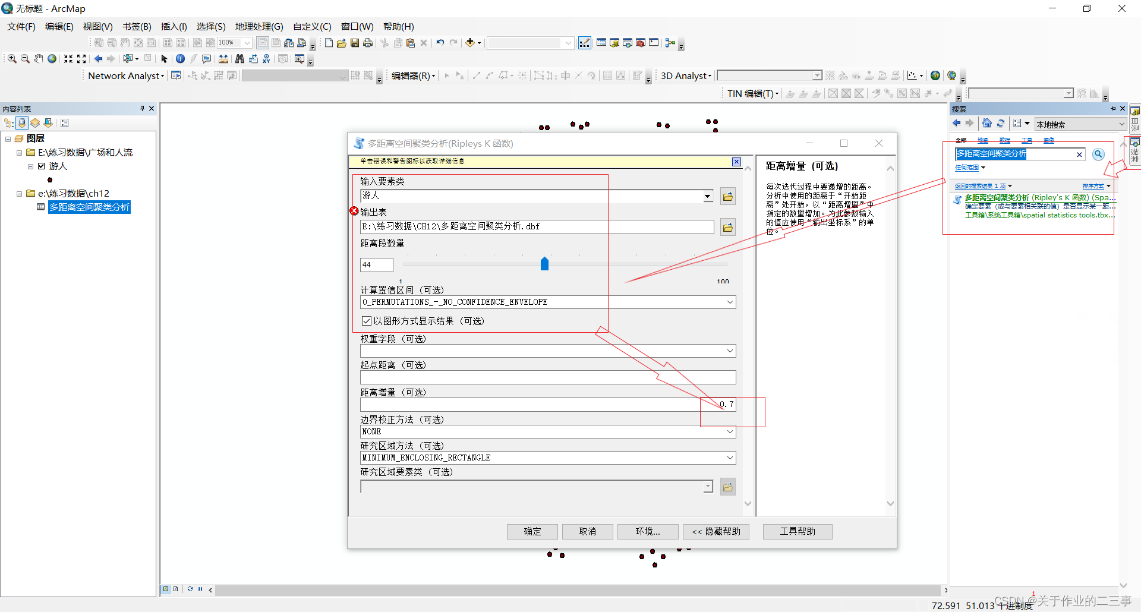Image resolution: width=1141 pixels, height=612 pixels.
Task: Activate the Pan hand tool
Action: point(39,59)
